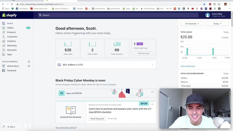Click the 12 AM bar in sales chart
The image size is (233, 131).
[187, 52]
